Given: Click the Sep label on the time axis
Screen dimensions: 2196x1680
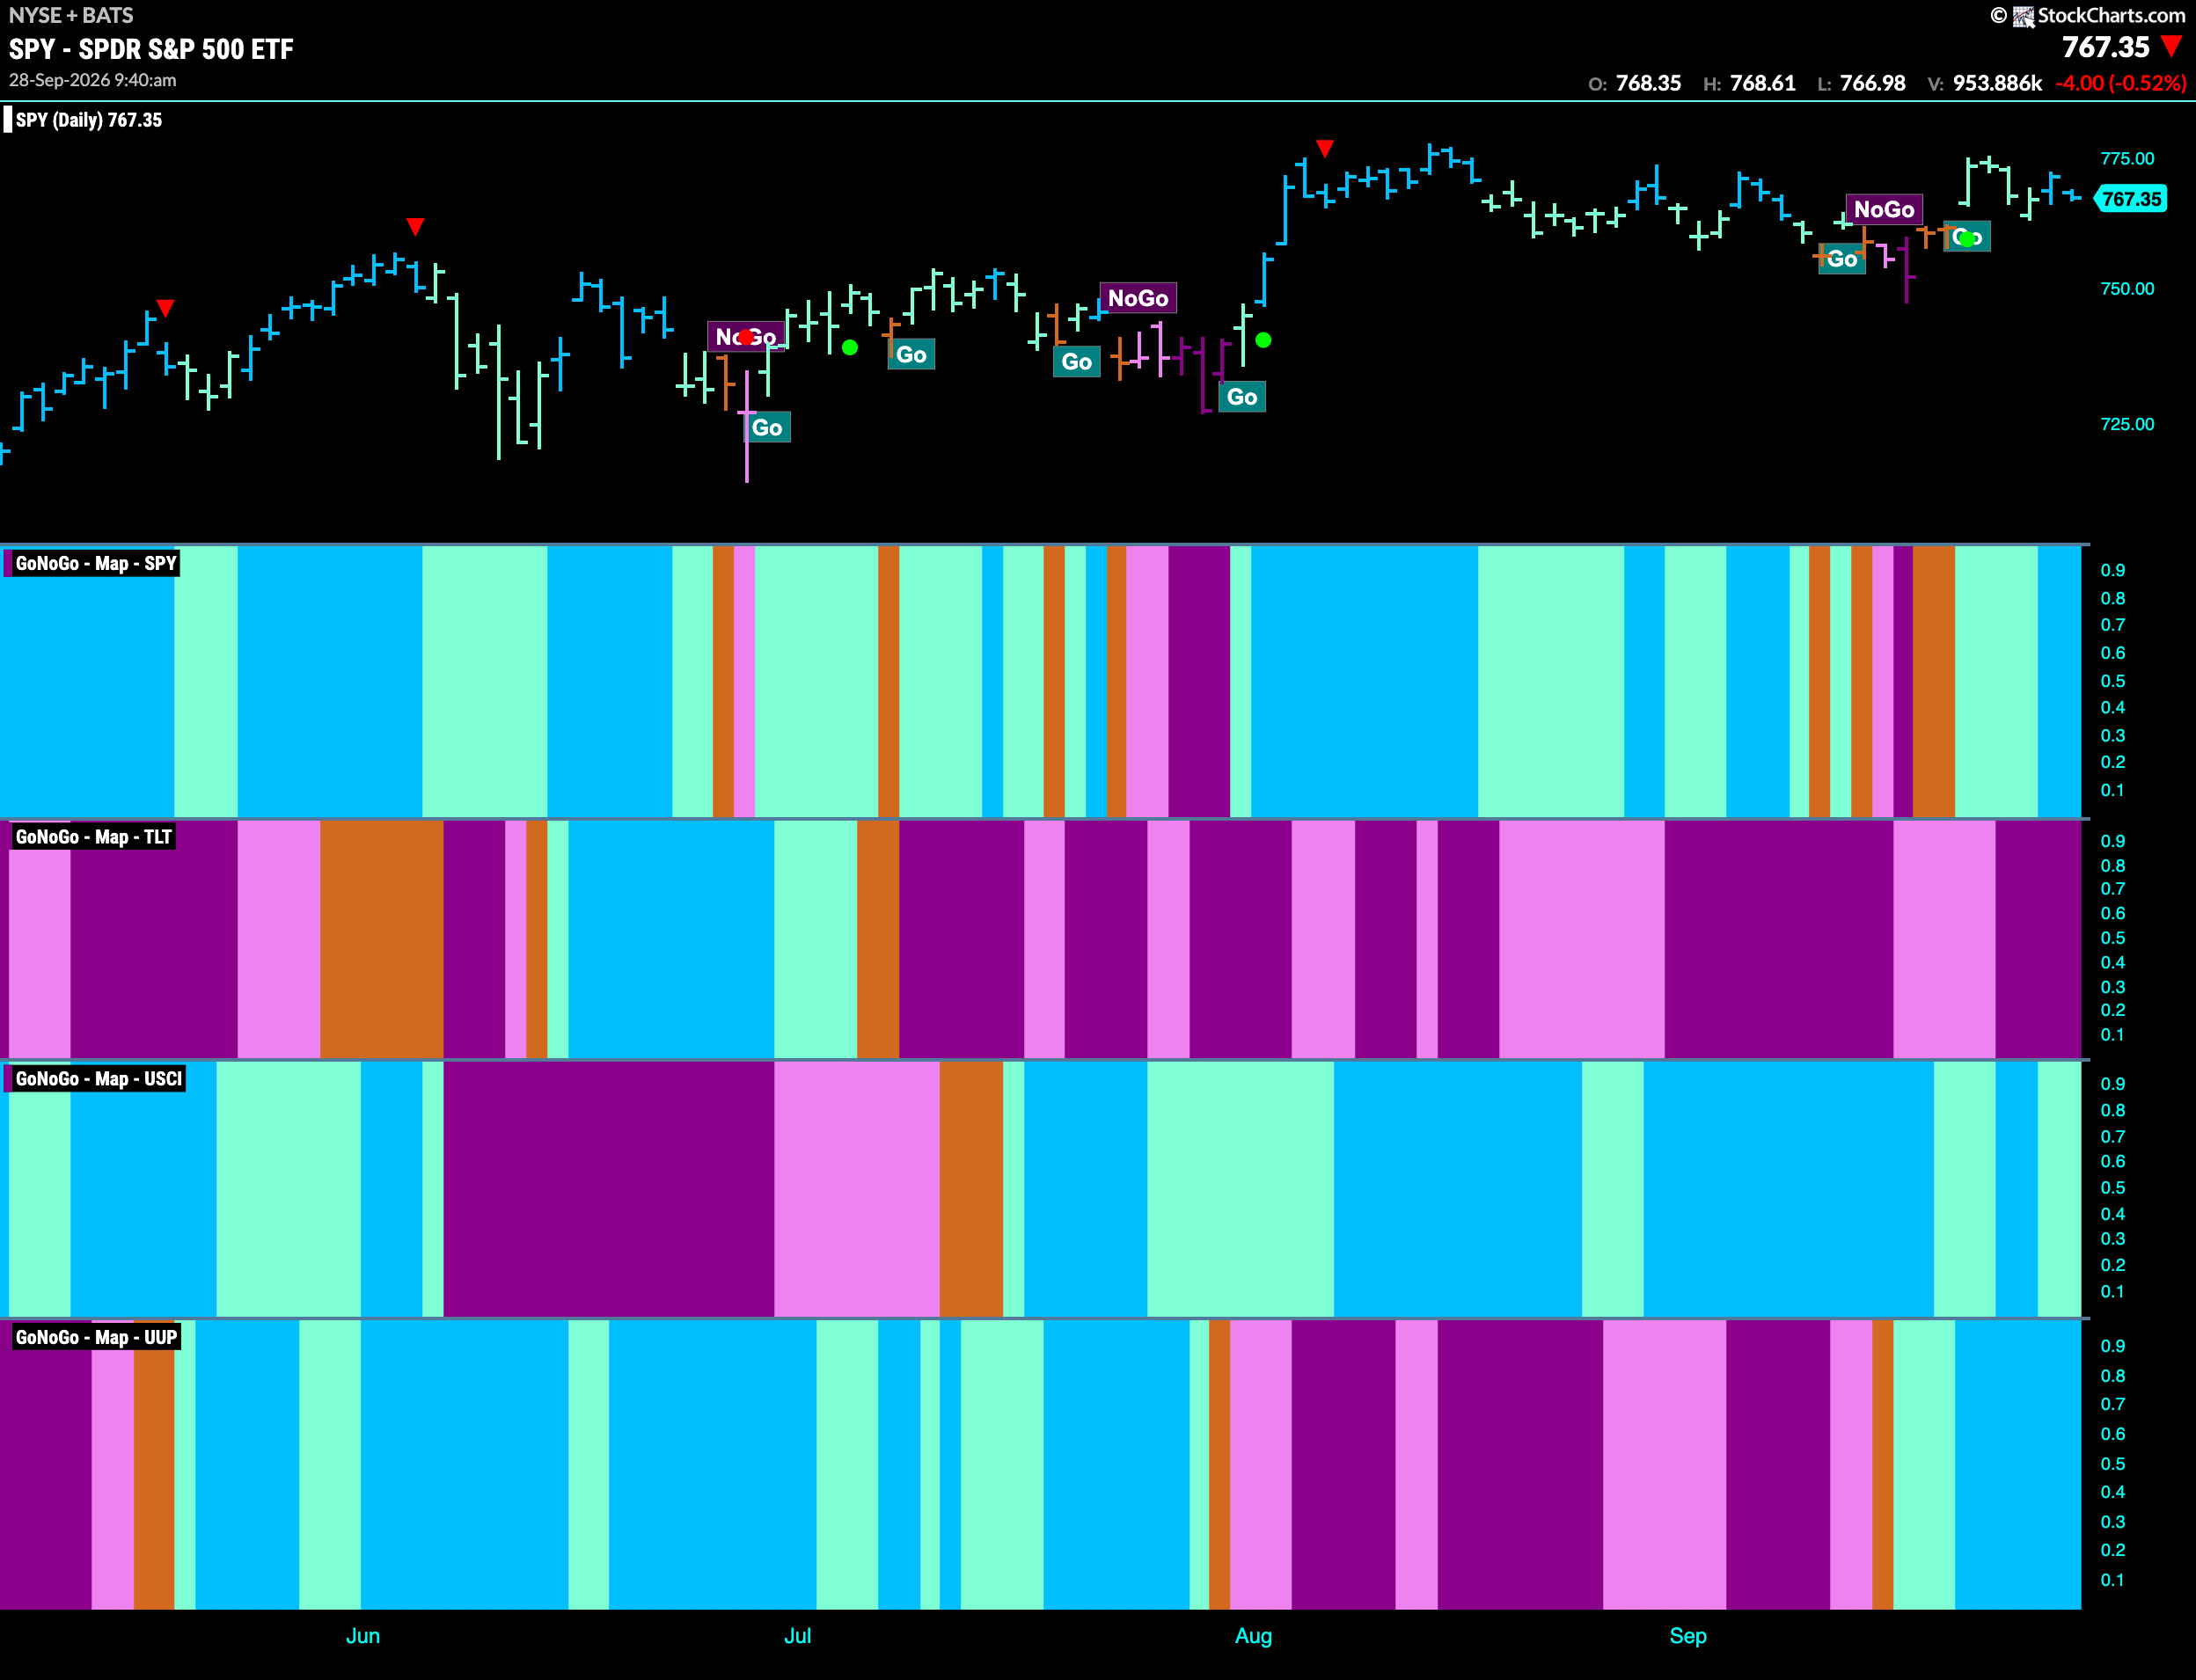Looking at the screenshot, I should pos(1688,1636).
